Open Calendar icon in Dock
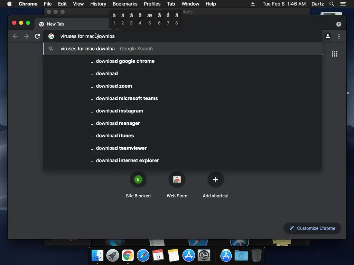Viewport: 354px width, 265px height. click(158, 256)
